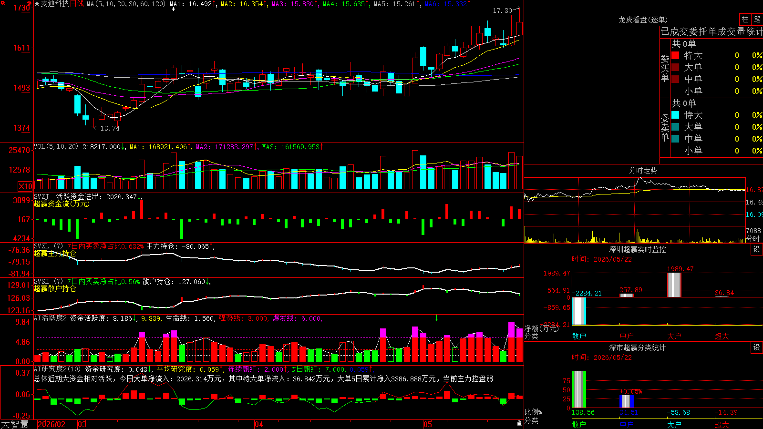The width and height of the screenshot is (763, 429).
Task: Click the 1493 price axis label
Action: pos(21,88)
